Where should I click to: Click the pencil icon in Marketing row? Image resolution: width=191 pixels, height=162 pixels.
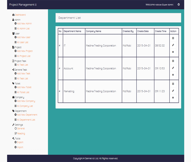pyautogui.click(x=173, y=91)
